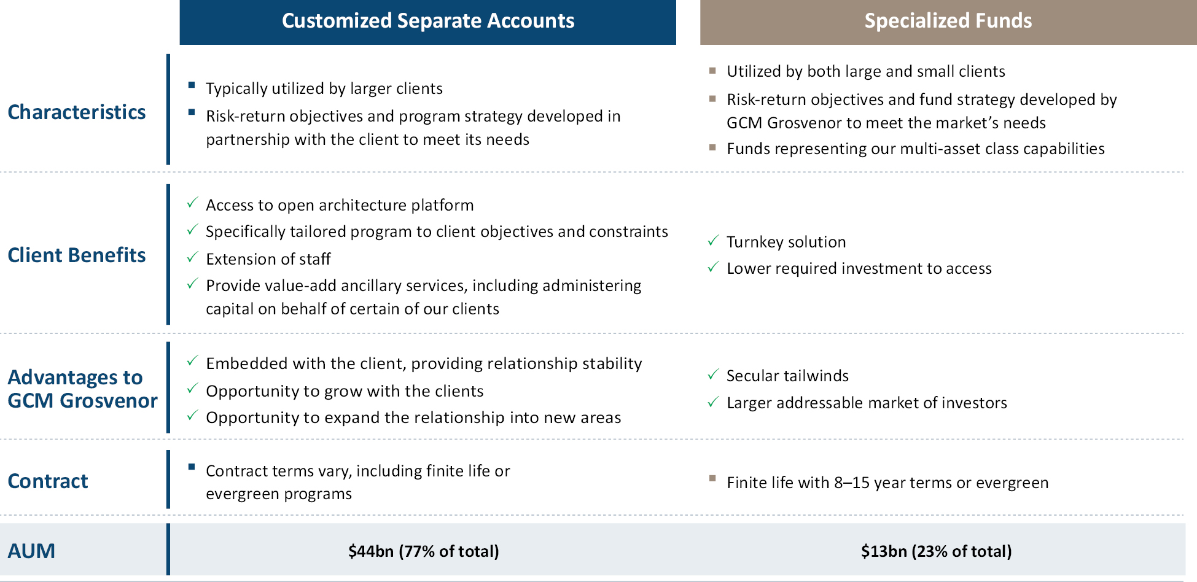The height and width of the screenshot is (582, 1197).
Task: Click checkmark beside Access to open architecture platform
Action: click(x=192, y=203)
